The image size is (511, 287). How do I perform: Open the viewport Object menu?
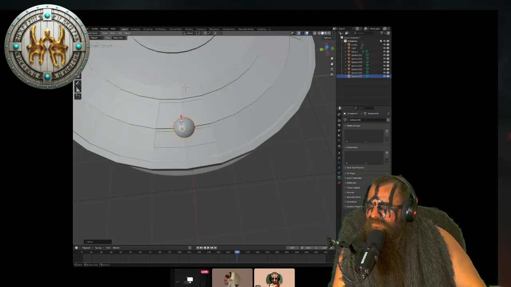point(128,33)
